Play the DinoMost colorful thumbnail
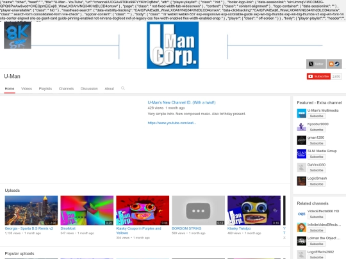This screenshot has width=346, height=259. coord(87,210)
